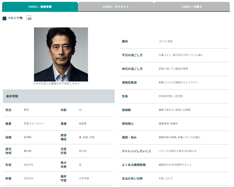Click the 家族構成 value 妻, 長男, 次男
Viewport: 234px width, 187px height.
[86, 137]
